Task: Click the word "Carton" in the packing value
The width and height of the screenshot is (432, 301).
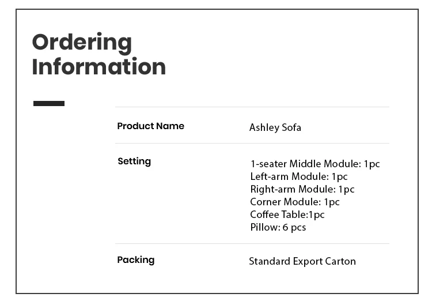Action: tap(340, 262)
